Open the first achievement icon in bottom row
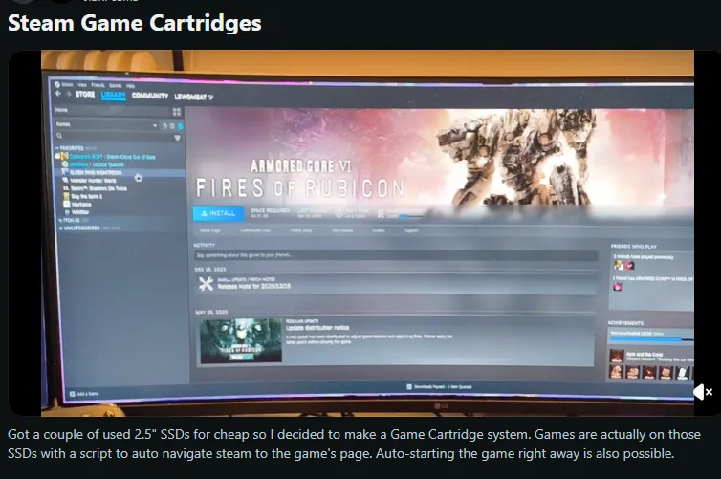This screenshot has width=721, height=479. tap(617, 372)
